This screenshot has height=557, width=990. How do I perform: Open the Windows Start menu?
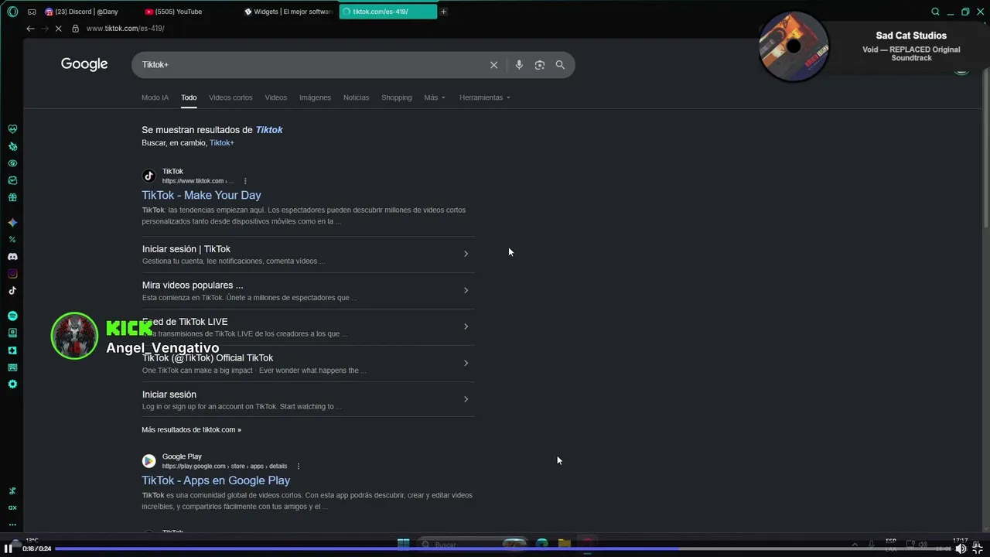pos(403,544)
